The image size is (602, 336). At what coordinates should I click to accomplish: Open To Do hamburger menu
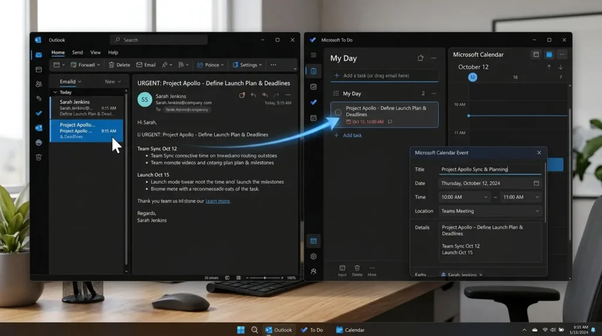pyautogui.click(x=314, y=55)
